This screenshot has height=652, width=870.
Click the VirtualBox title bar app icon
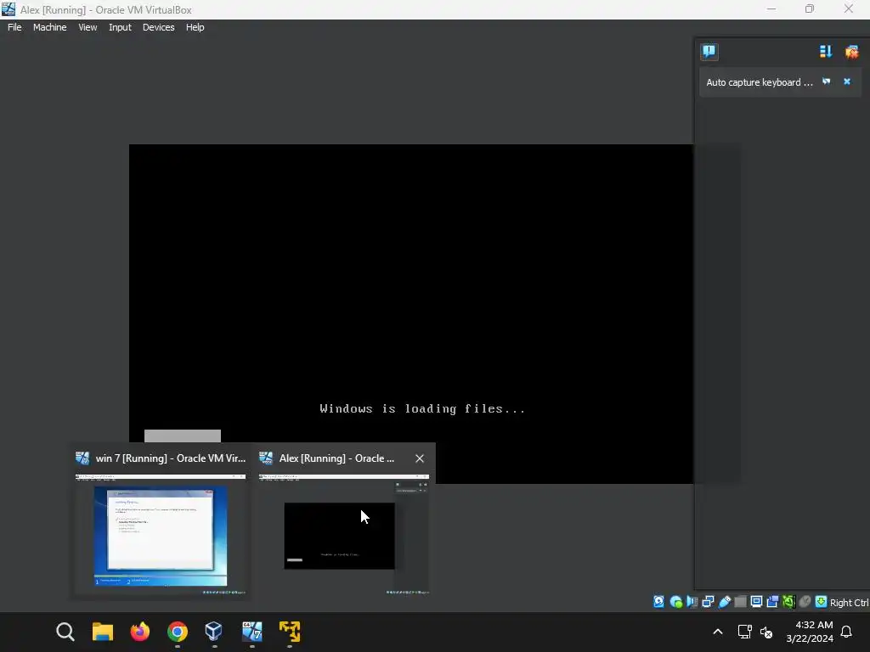pos(8,9)
